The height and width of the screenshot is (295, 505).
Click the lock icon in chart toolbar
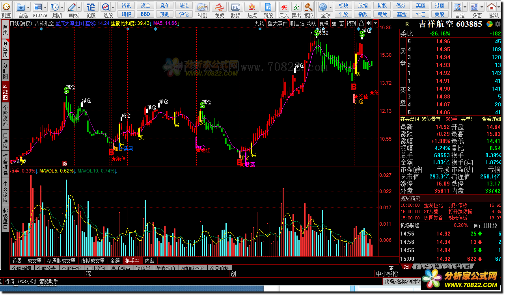pyautogui.click(x=361, y=23)
